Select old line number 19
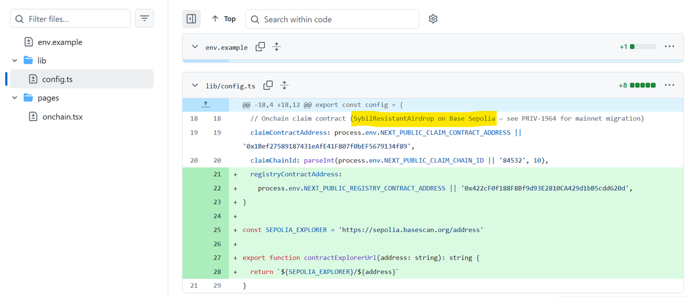689x297 pixels. coord(194,133)
